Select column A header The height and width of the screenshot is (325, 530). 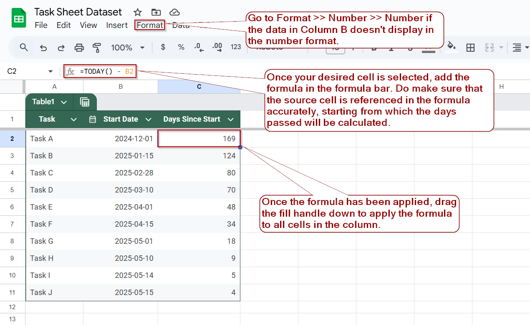[54, 87]
